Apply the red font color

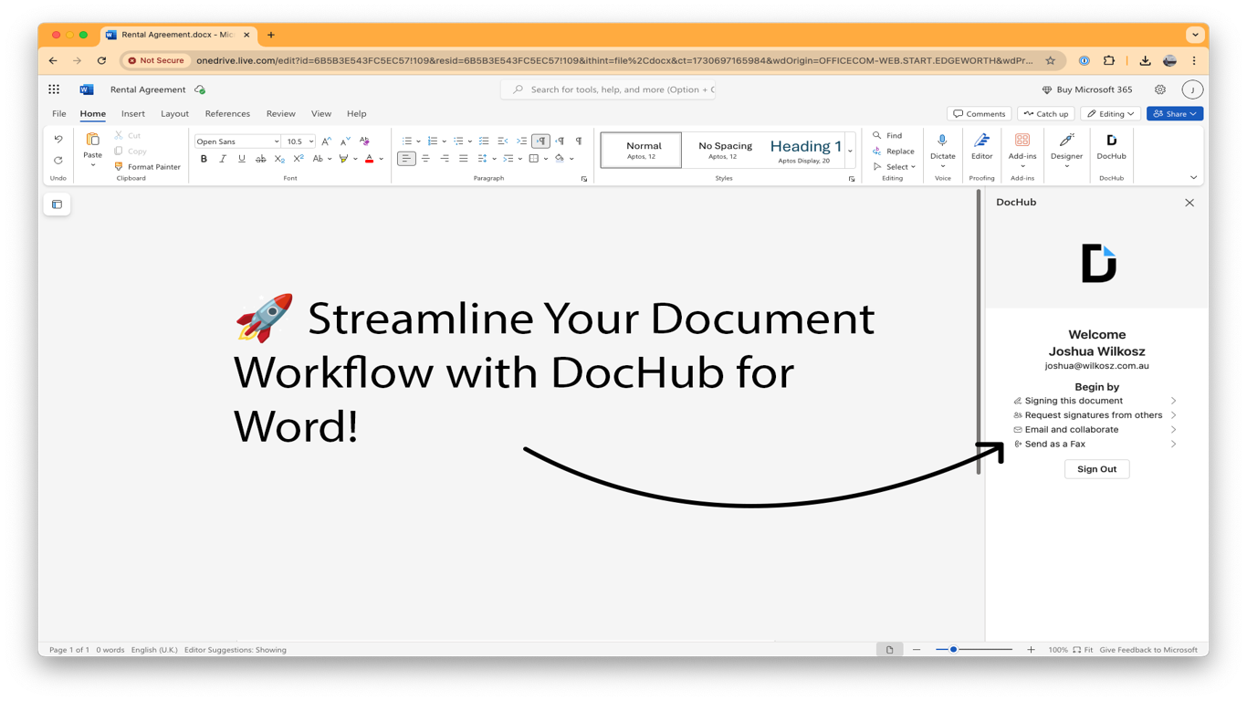[x=369, y=159]
